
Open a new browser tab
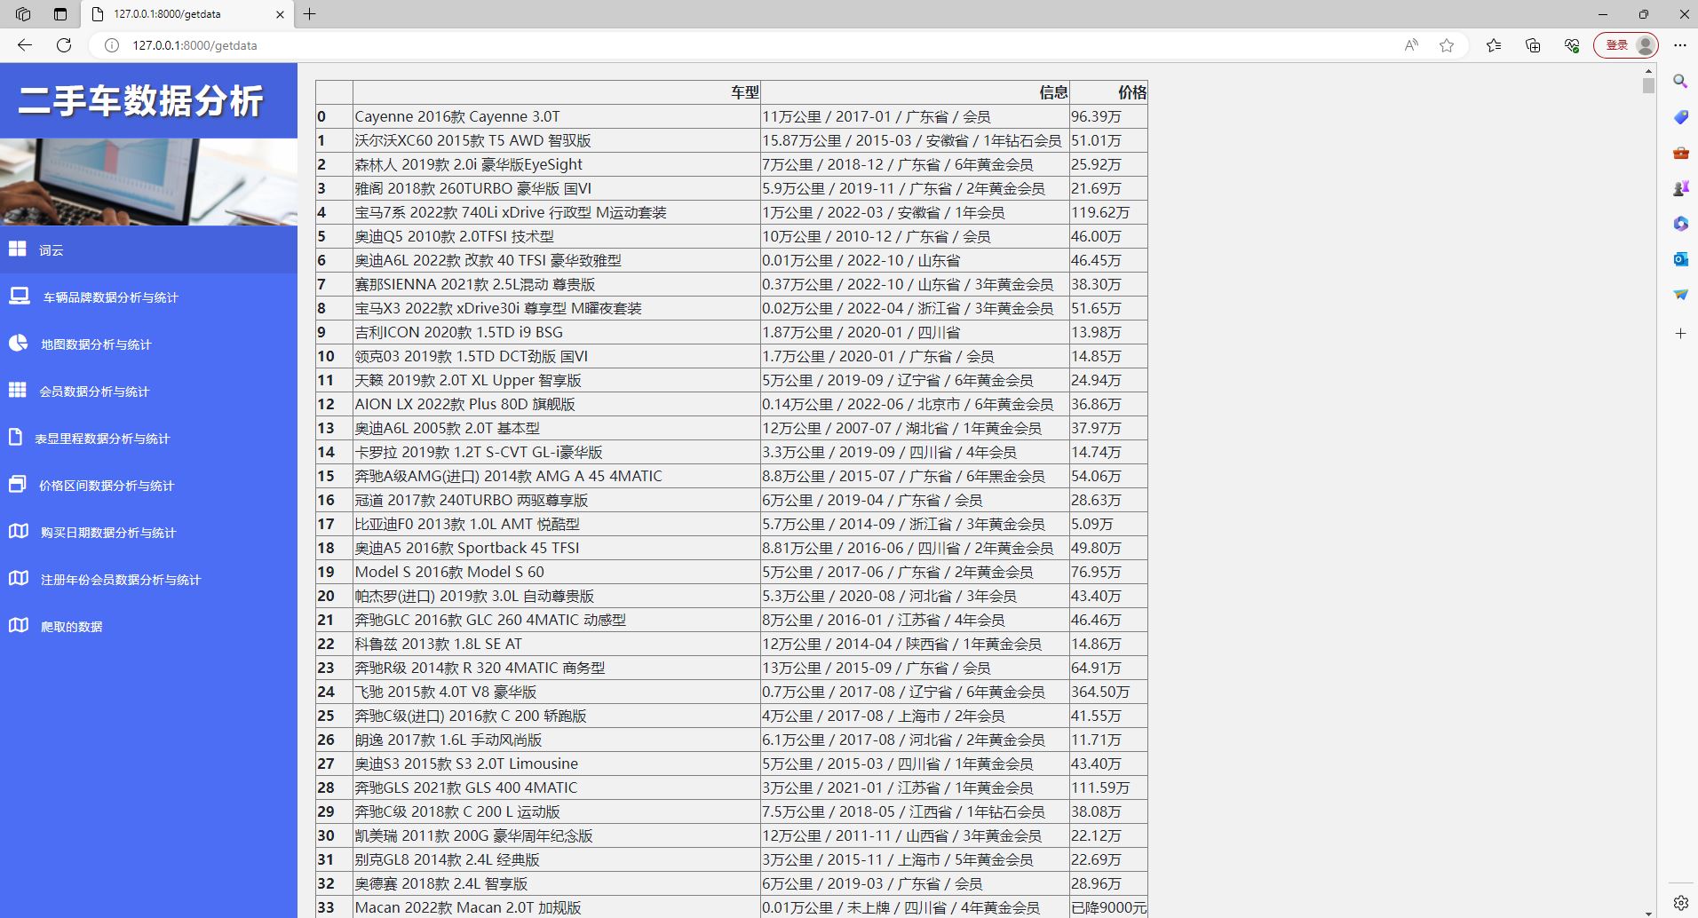pyautogui.click(x=310, y=14)
